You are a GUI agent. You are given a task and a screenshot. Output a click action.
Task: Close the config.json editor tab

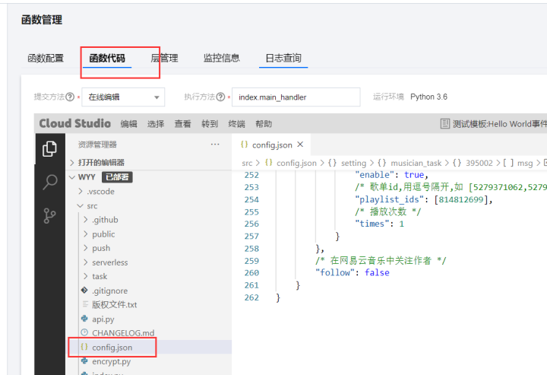coord(300,145)
